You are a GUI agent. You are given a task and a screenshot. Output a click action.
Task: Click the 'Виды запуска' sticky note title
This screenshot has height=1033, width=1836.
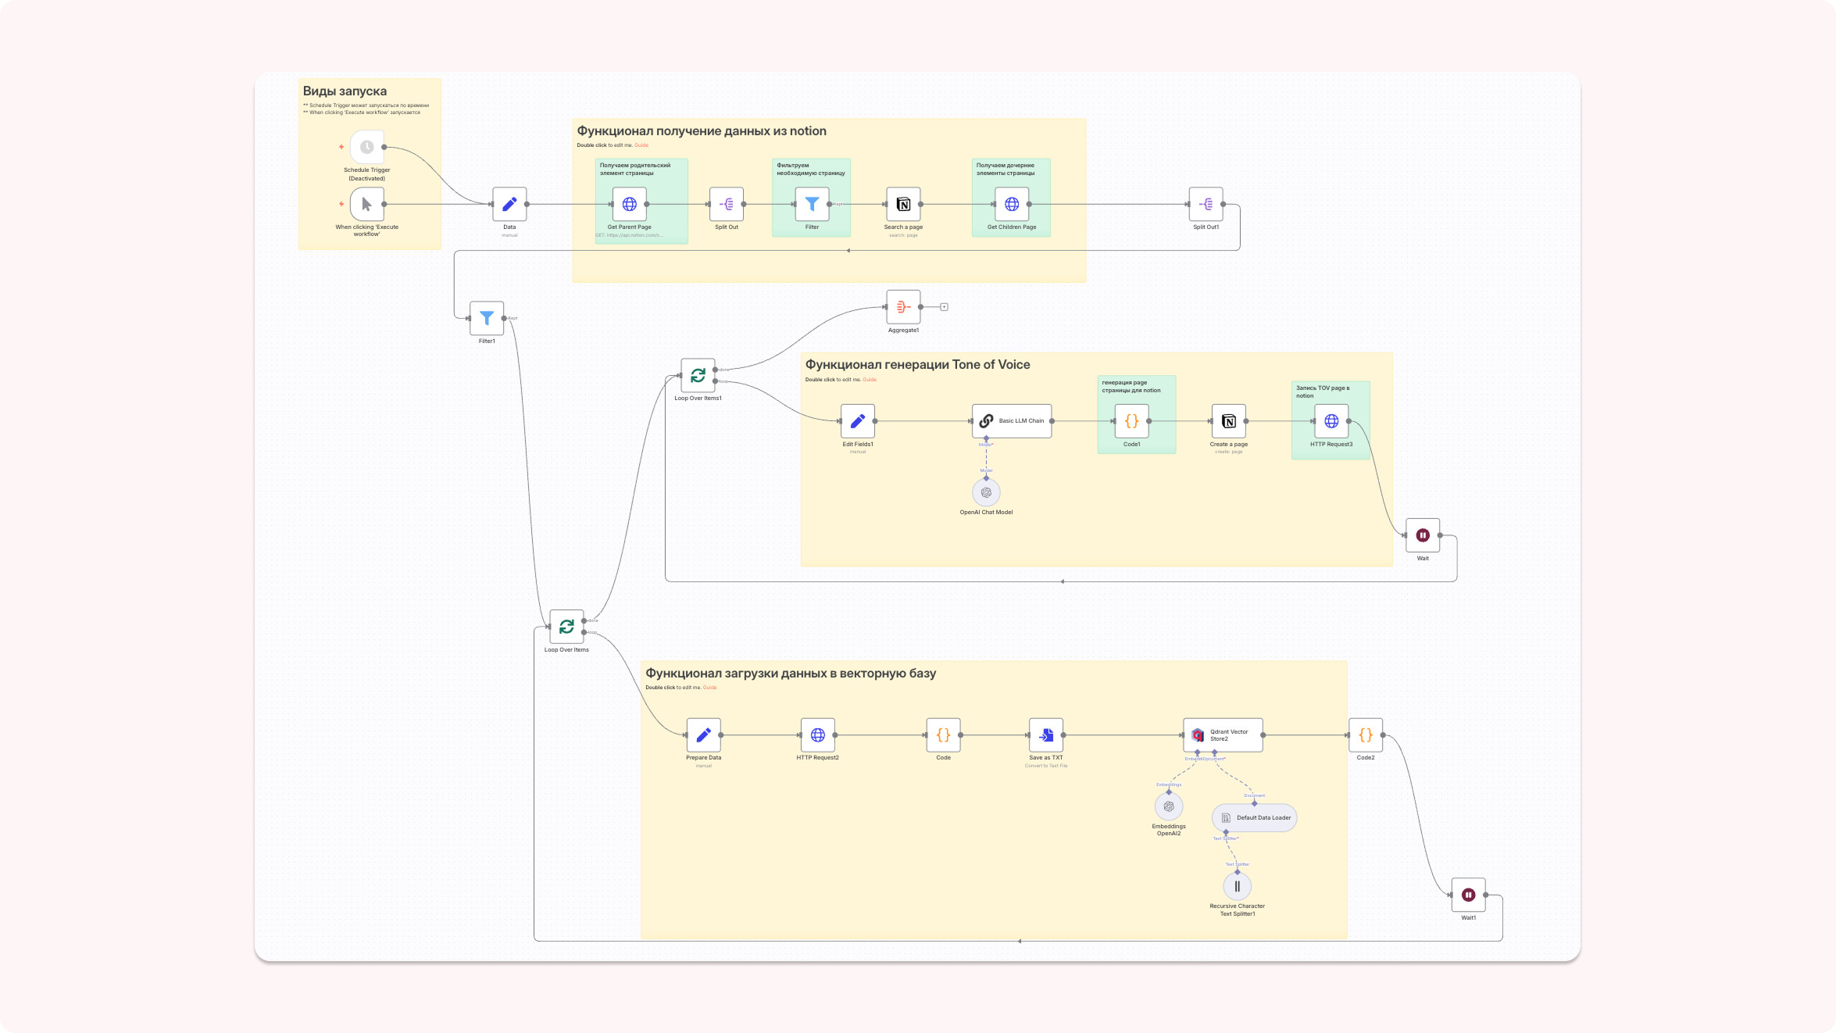click(x=345, y=91)
